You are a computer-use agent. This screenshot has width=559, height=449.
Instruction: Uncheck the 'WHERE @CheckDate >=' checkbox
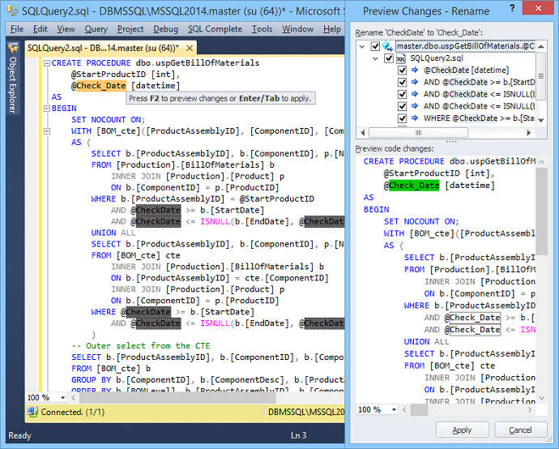point(402,118)
